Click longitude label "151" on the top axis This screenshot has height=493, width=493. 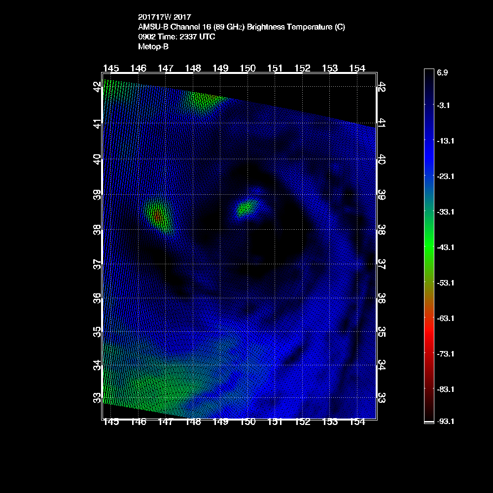275,68
